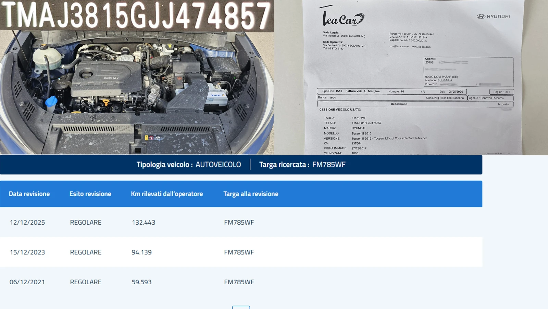Click the Hyundai logo on invoice
Image resolution: width=548 pixels, height=309 pixels.
coord(493,16)
